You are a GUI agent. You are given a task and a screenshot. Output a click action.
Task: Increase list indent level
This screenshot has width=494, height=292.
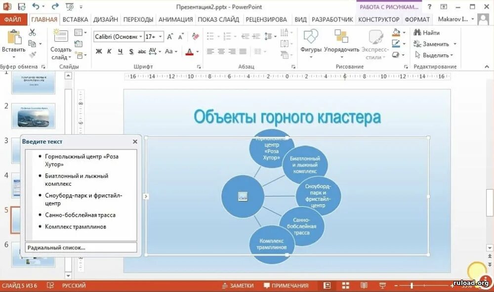(x=256, y=37)
